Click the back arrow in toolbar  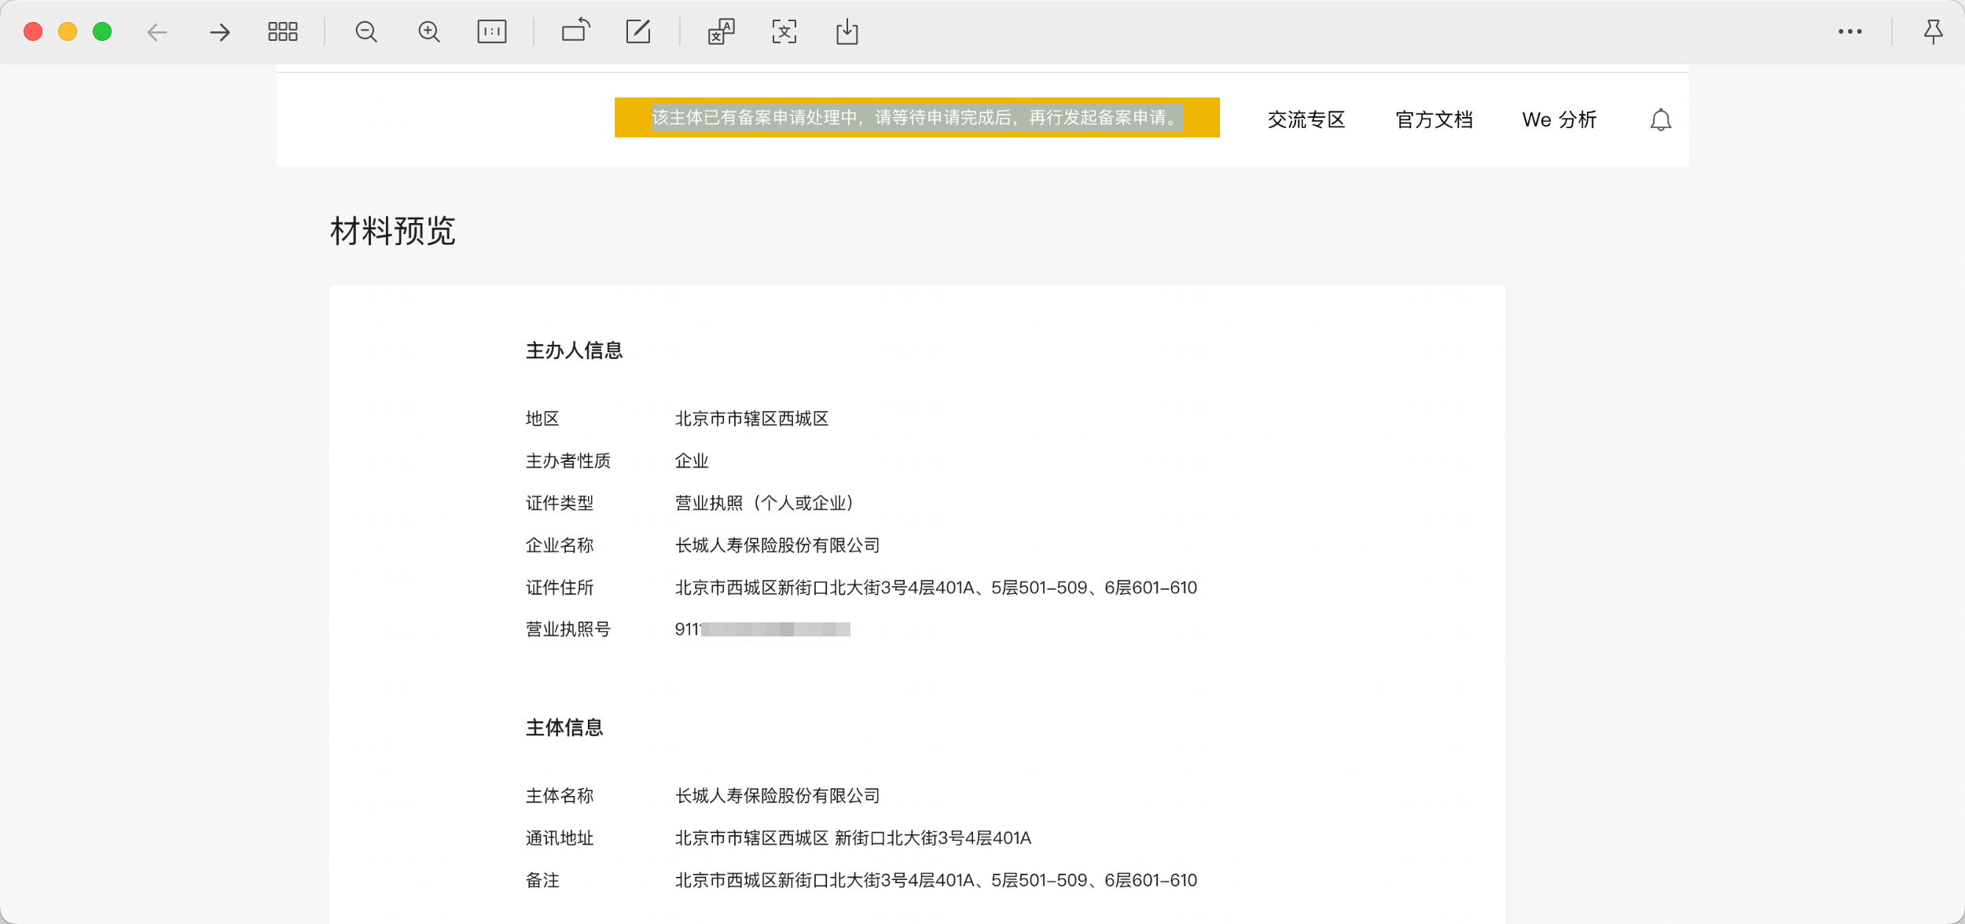pos(157,32)
